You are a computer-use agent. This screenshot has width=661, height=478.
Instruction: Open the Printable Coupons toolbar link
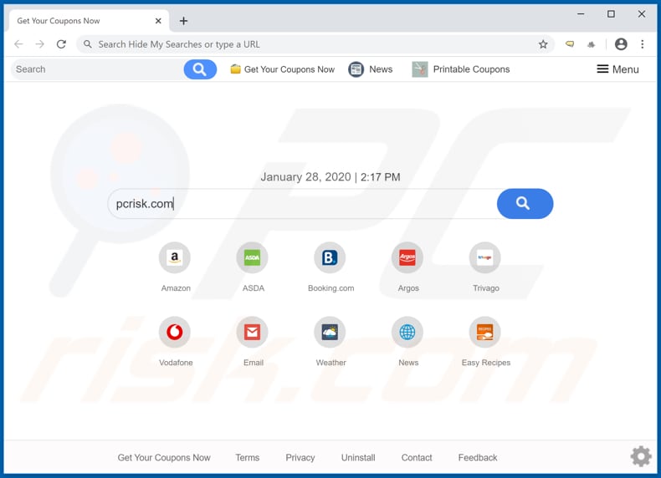[461, 69]
